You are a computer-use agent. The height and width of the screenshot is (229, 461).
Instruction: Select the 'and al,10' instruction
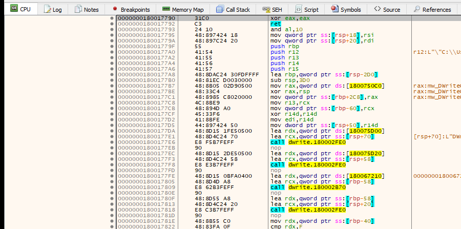point(286,30)
